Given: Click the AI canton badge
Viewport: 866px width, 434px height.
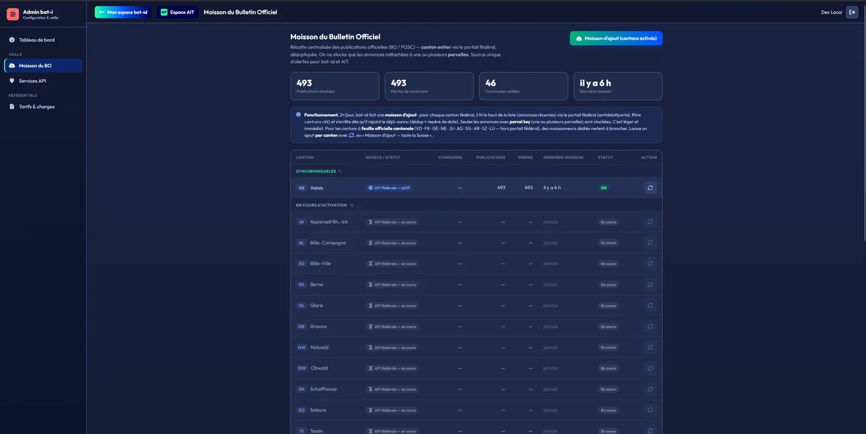Looking at the screenshot, I should click(302, 222).
